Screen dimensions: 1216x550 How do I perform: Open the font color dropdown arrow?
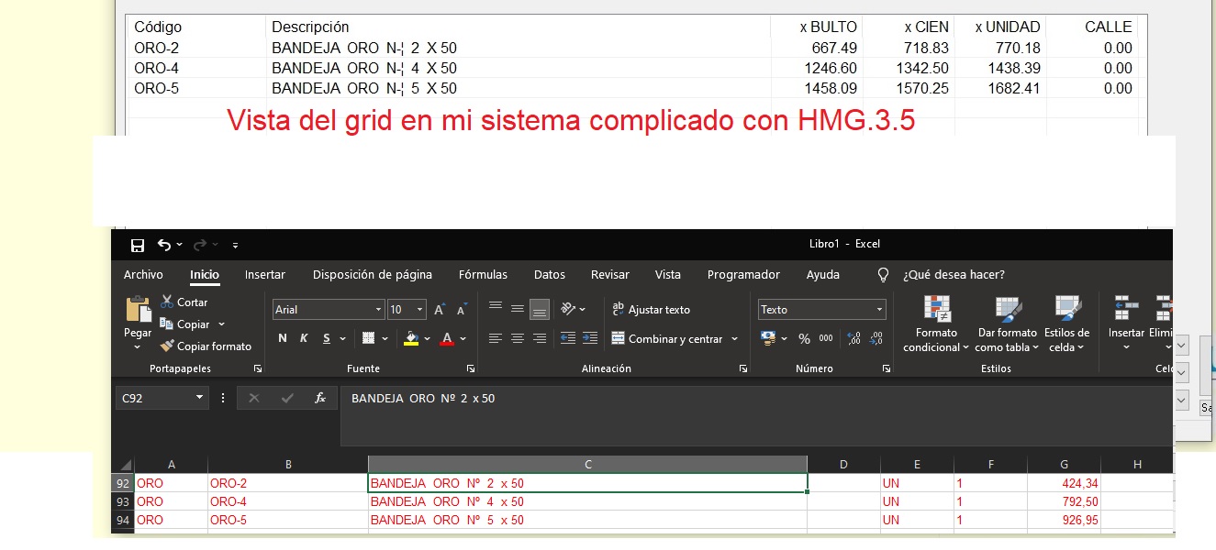[x=463, y=338]
